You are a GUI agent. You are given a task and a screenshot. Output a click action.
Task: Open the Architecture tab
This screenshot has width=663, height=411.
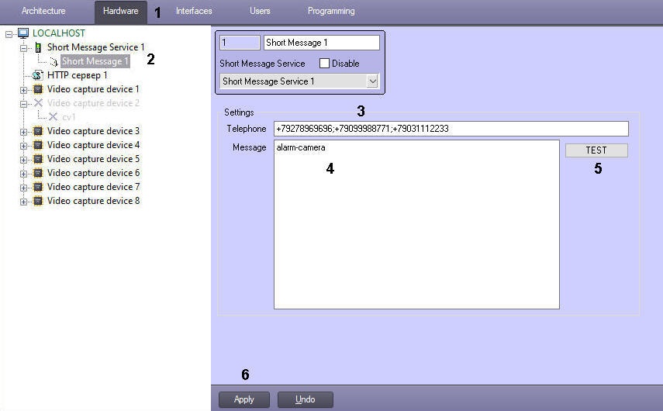(x=43, y=11)
